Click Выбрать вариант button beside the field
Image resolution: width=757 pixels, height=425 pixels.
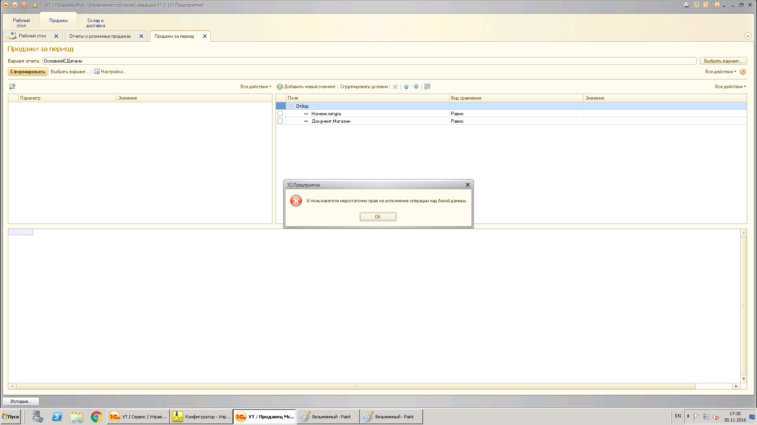click(723, 61)
